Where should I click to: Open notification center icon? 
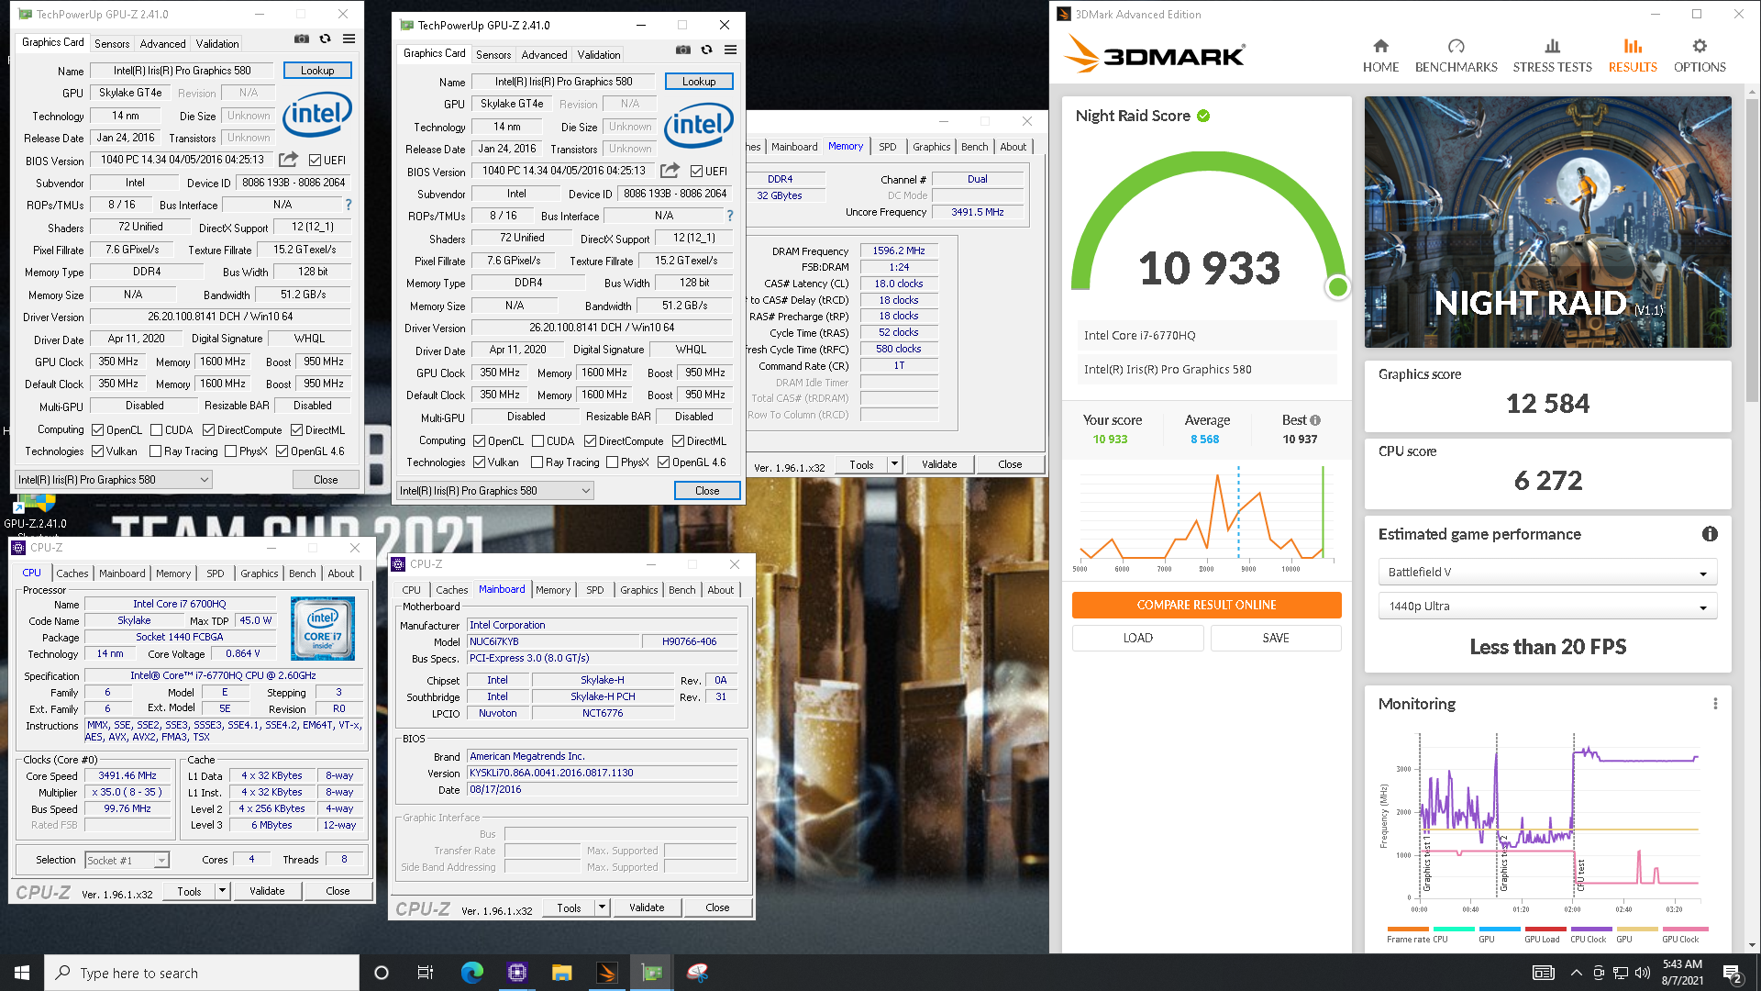point(1733,973)
